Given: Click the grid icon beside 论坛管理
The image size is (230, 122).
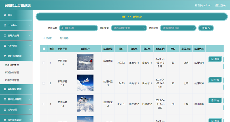Looking at the screenshot, I should pyautogui.click(x=5, y=110).
